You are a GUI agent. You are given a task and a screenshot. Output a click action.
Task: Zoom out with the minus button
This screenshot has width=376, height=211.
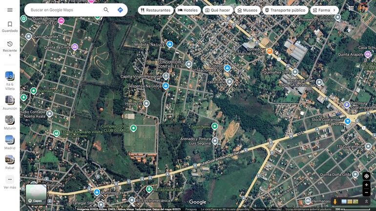[x=366, y=192]
